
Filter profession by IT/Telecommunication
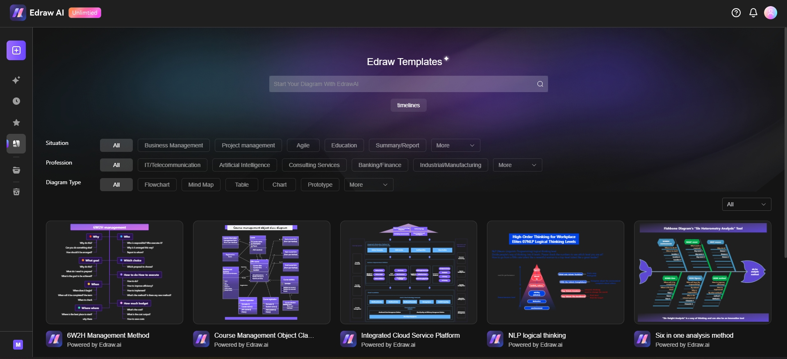click(173, 165)
